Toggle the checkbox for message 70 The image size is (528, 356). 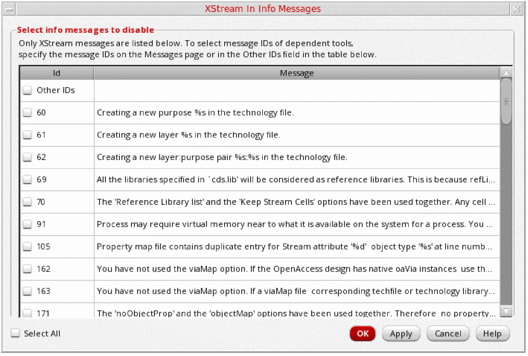(27, 202)
